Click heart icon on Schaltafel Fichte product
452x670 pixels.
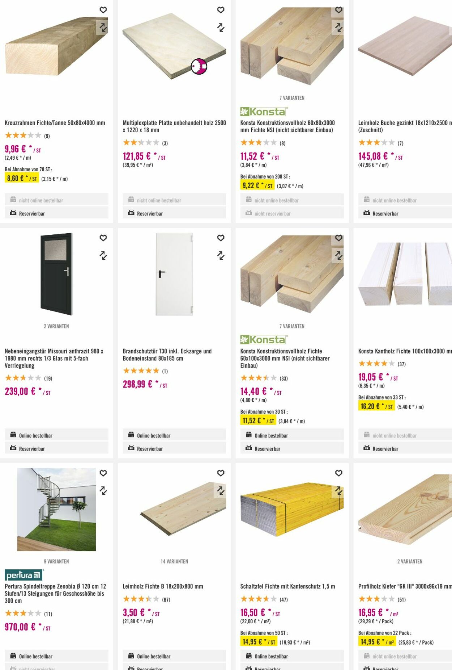338,473
